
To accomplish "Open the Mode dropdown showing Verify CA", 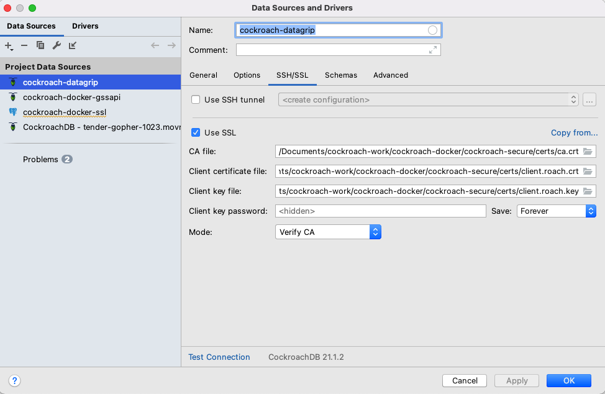I will pyautogui.click(x=328, y=232).
